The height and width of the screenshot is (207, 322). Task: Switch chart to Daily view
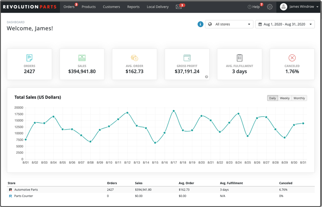click(x=272, y=98)
